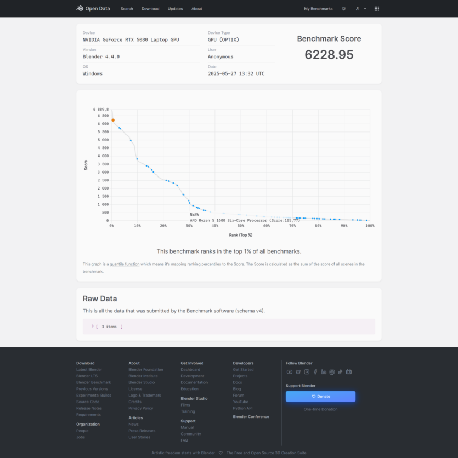The width and height of the screenshot is (458, 458).
Task: Open Blog footer link
Action: point(237,389)
